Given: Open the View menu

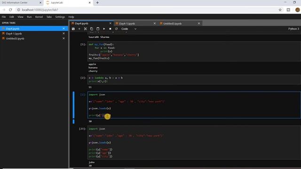Looking at the screenshot, I should [20, 17].
